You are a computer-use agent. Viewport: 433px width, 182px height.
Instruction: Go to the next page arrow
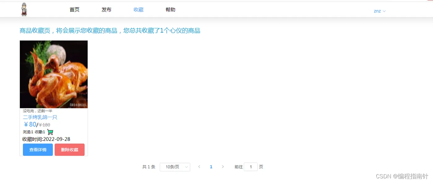click(223, 167)
